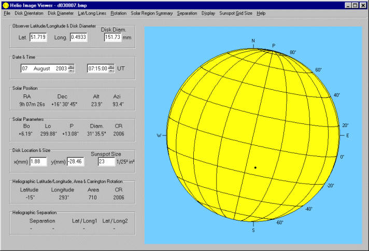Click the y(mm) disk location field
The image size is (369, 251).
[x=78, y=162]
